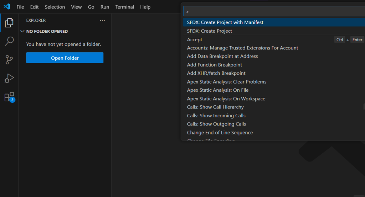Select SFDX: Create Project with Manifest
This screenshot has width=365, height=197.
pos(225,22)
